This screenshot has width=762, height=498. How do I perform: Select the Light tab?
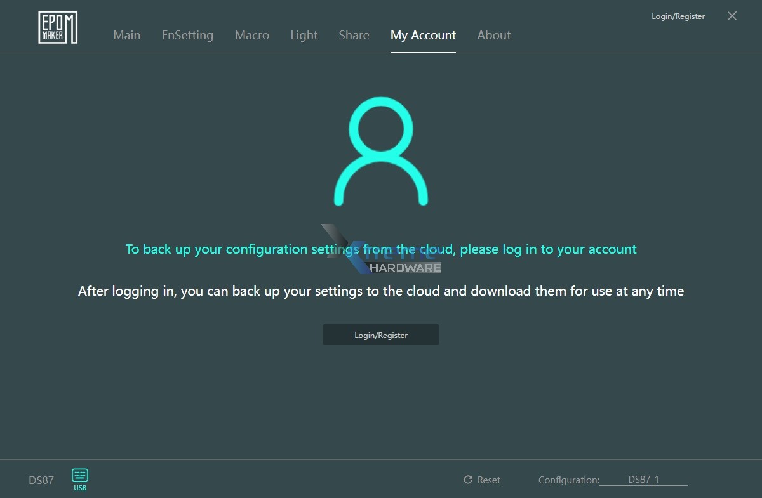click(304, 36)
